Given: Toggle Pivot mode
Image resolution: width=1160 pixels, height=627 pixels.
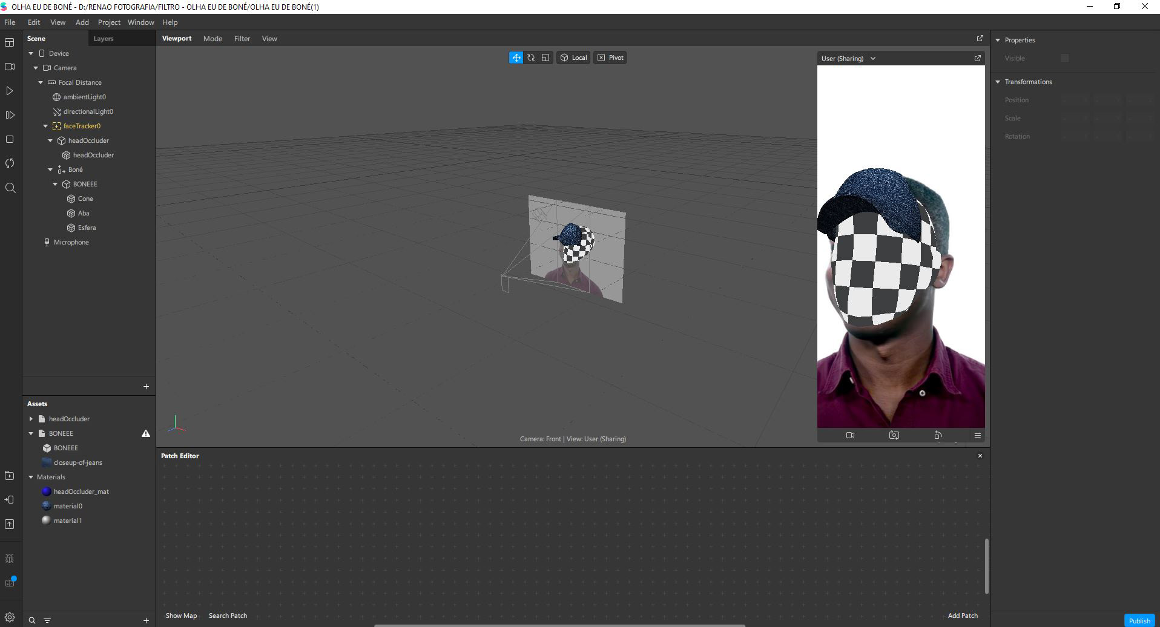Looking at the screenshot, I should [x=610, y=57].
